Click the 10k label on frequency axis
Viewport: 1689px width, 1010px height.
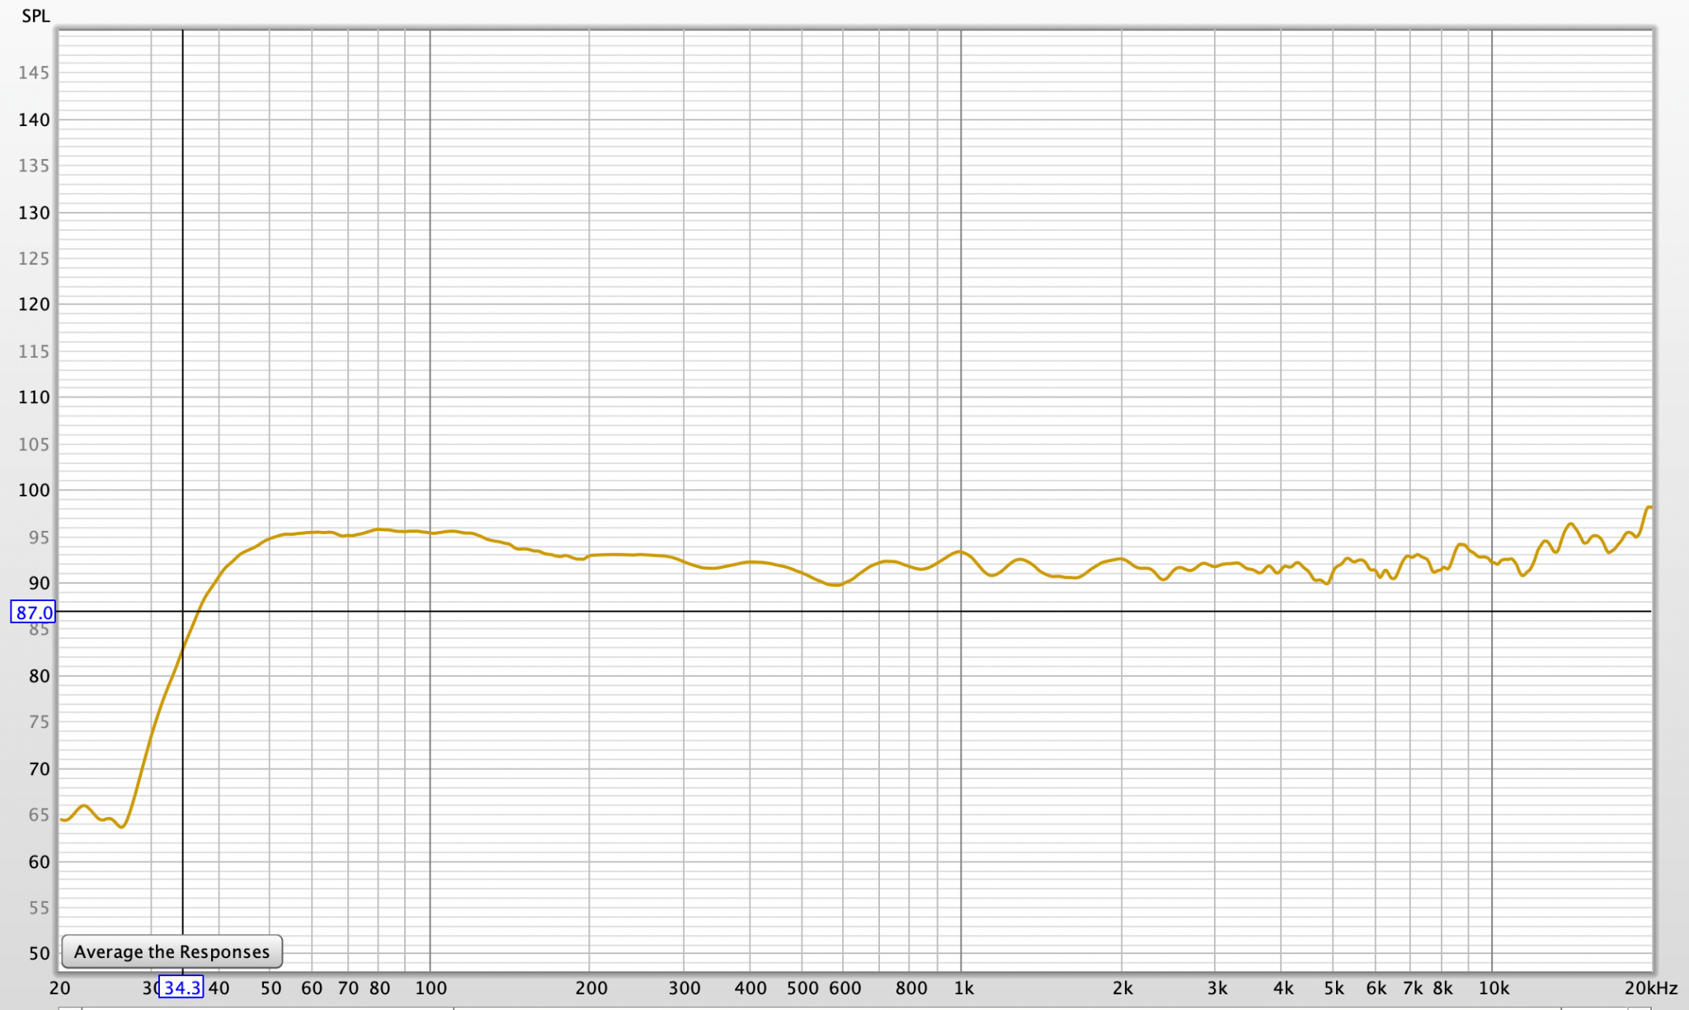[1494, 988]
